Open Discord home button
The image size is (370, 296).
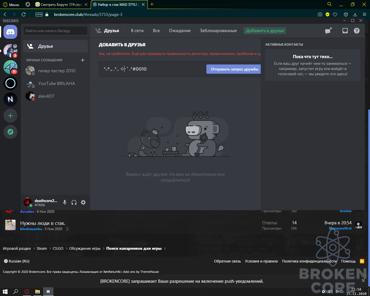pyautogui.click(x=10, y=32)
